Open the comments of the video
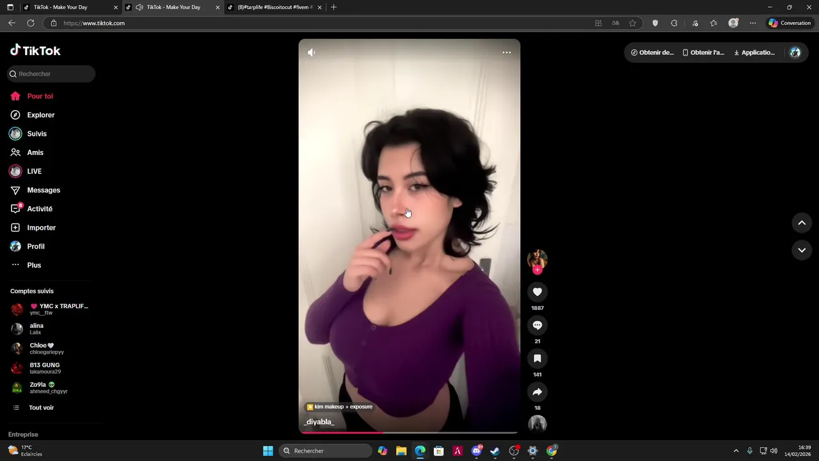This screenshot has width=819, height=461. click(x=537, y=325)
